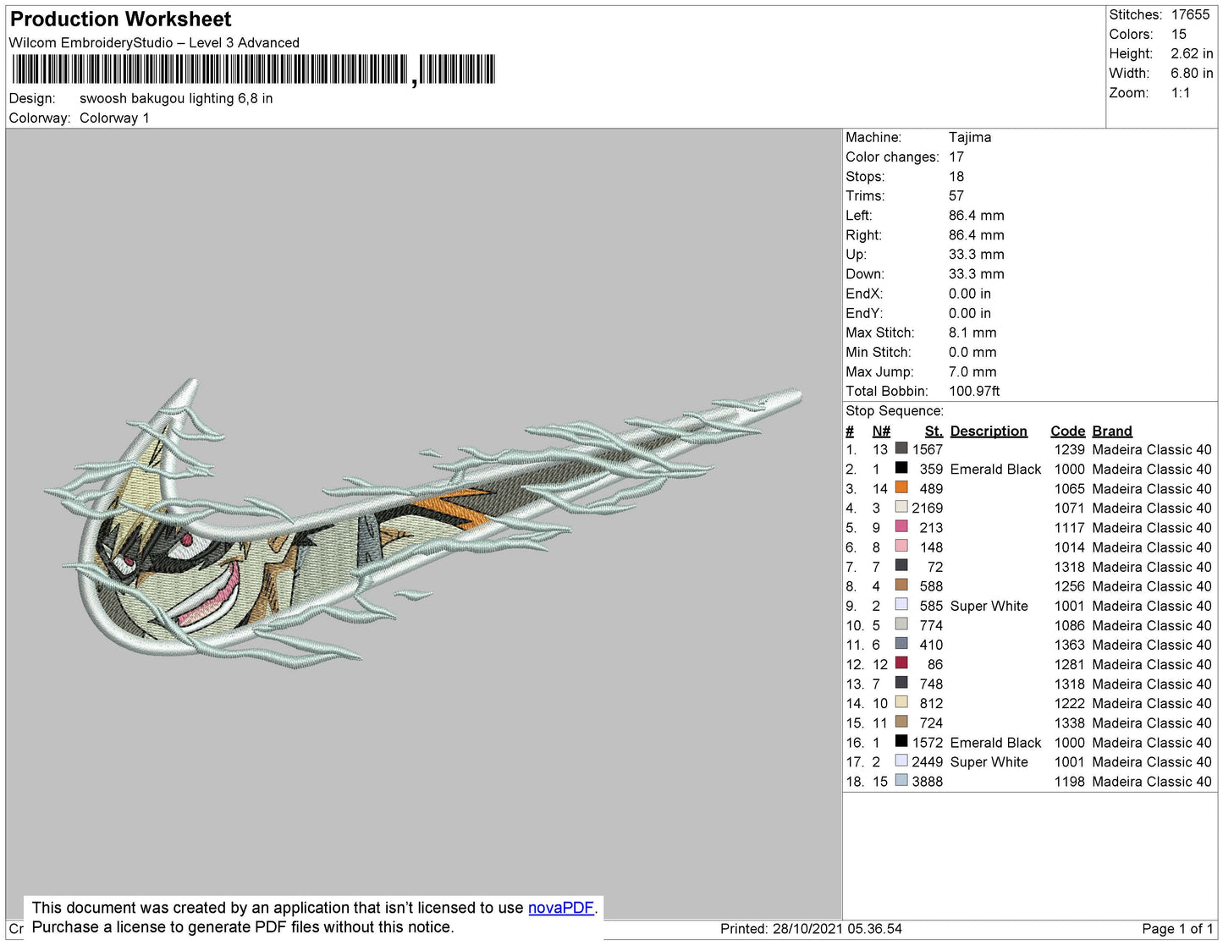This screenshot has height=945, width=1223.
Task: Click the Stitches value 17655
Action: pyautogui.click(x=1191, y=14)
